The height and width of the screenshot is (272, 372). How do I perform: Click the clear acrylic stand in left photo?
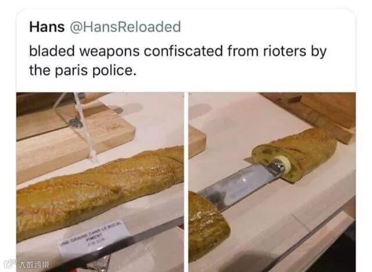(80, 127)
